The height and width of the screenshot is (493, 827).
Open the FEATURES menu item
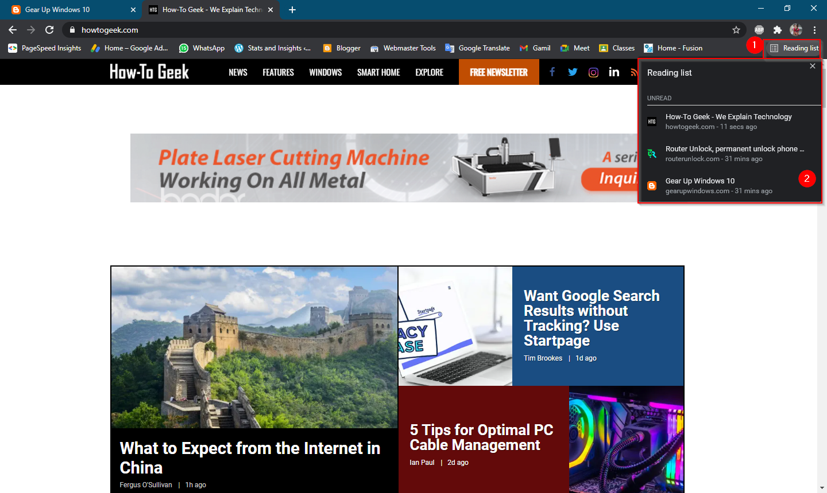click(278, 72)
